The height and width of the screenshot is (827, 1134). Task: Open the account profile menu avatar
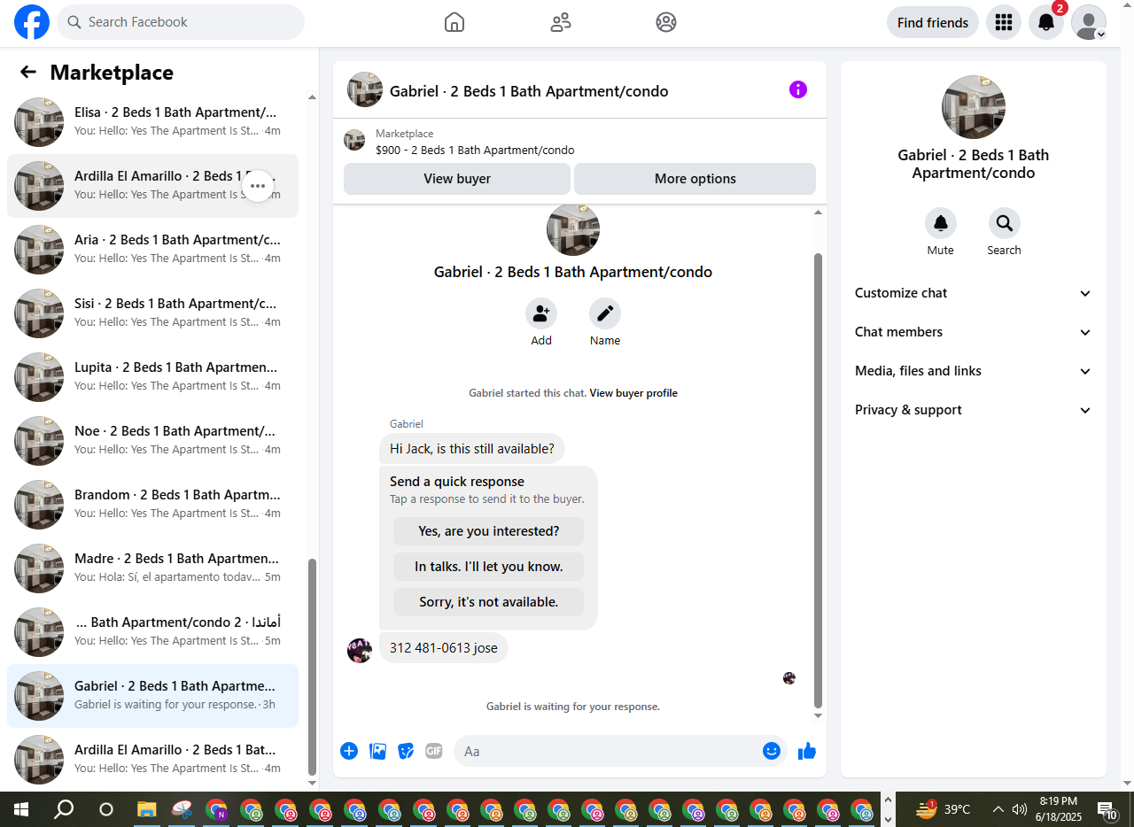[x=1089, y=22]
